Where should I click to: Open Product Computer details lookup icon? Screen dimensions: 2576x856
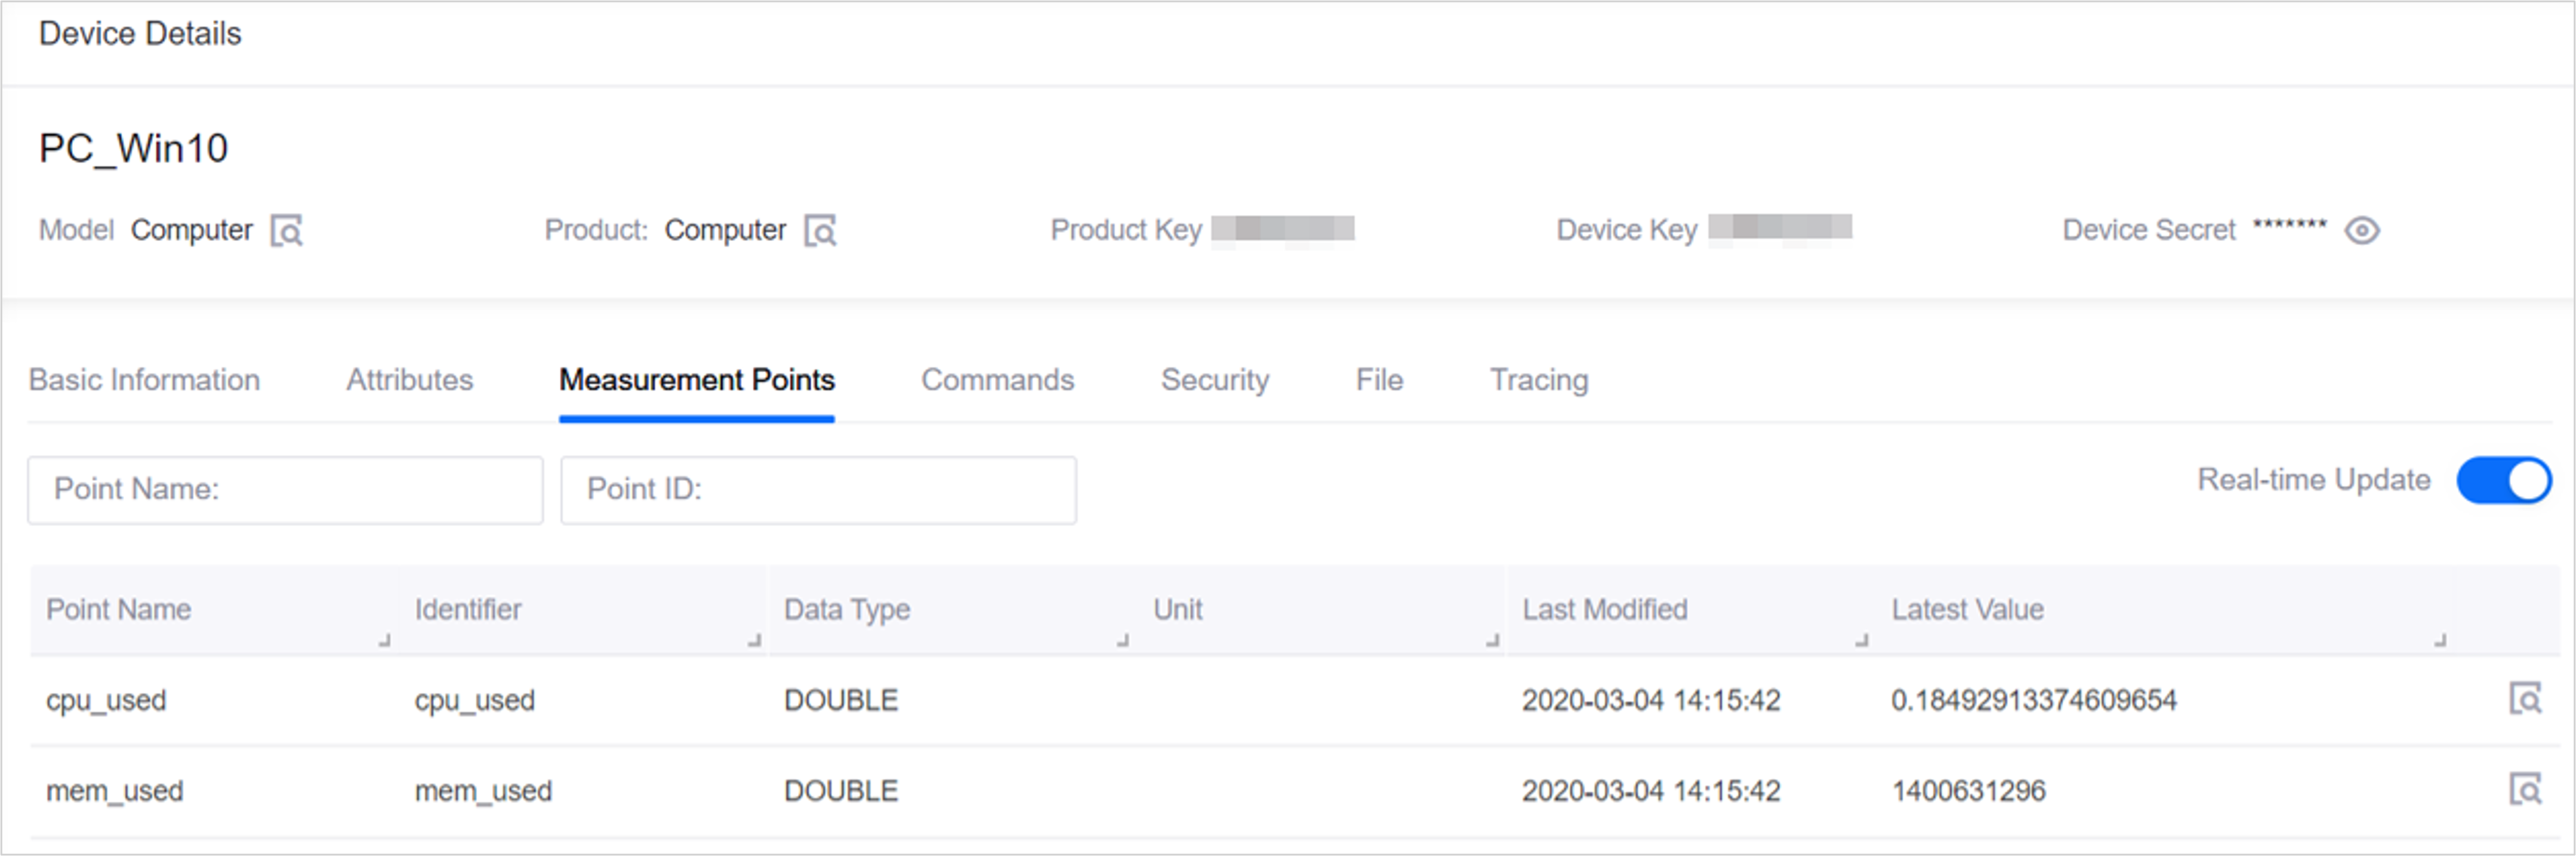[821, 231]
